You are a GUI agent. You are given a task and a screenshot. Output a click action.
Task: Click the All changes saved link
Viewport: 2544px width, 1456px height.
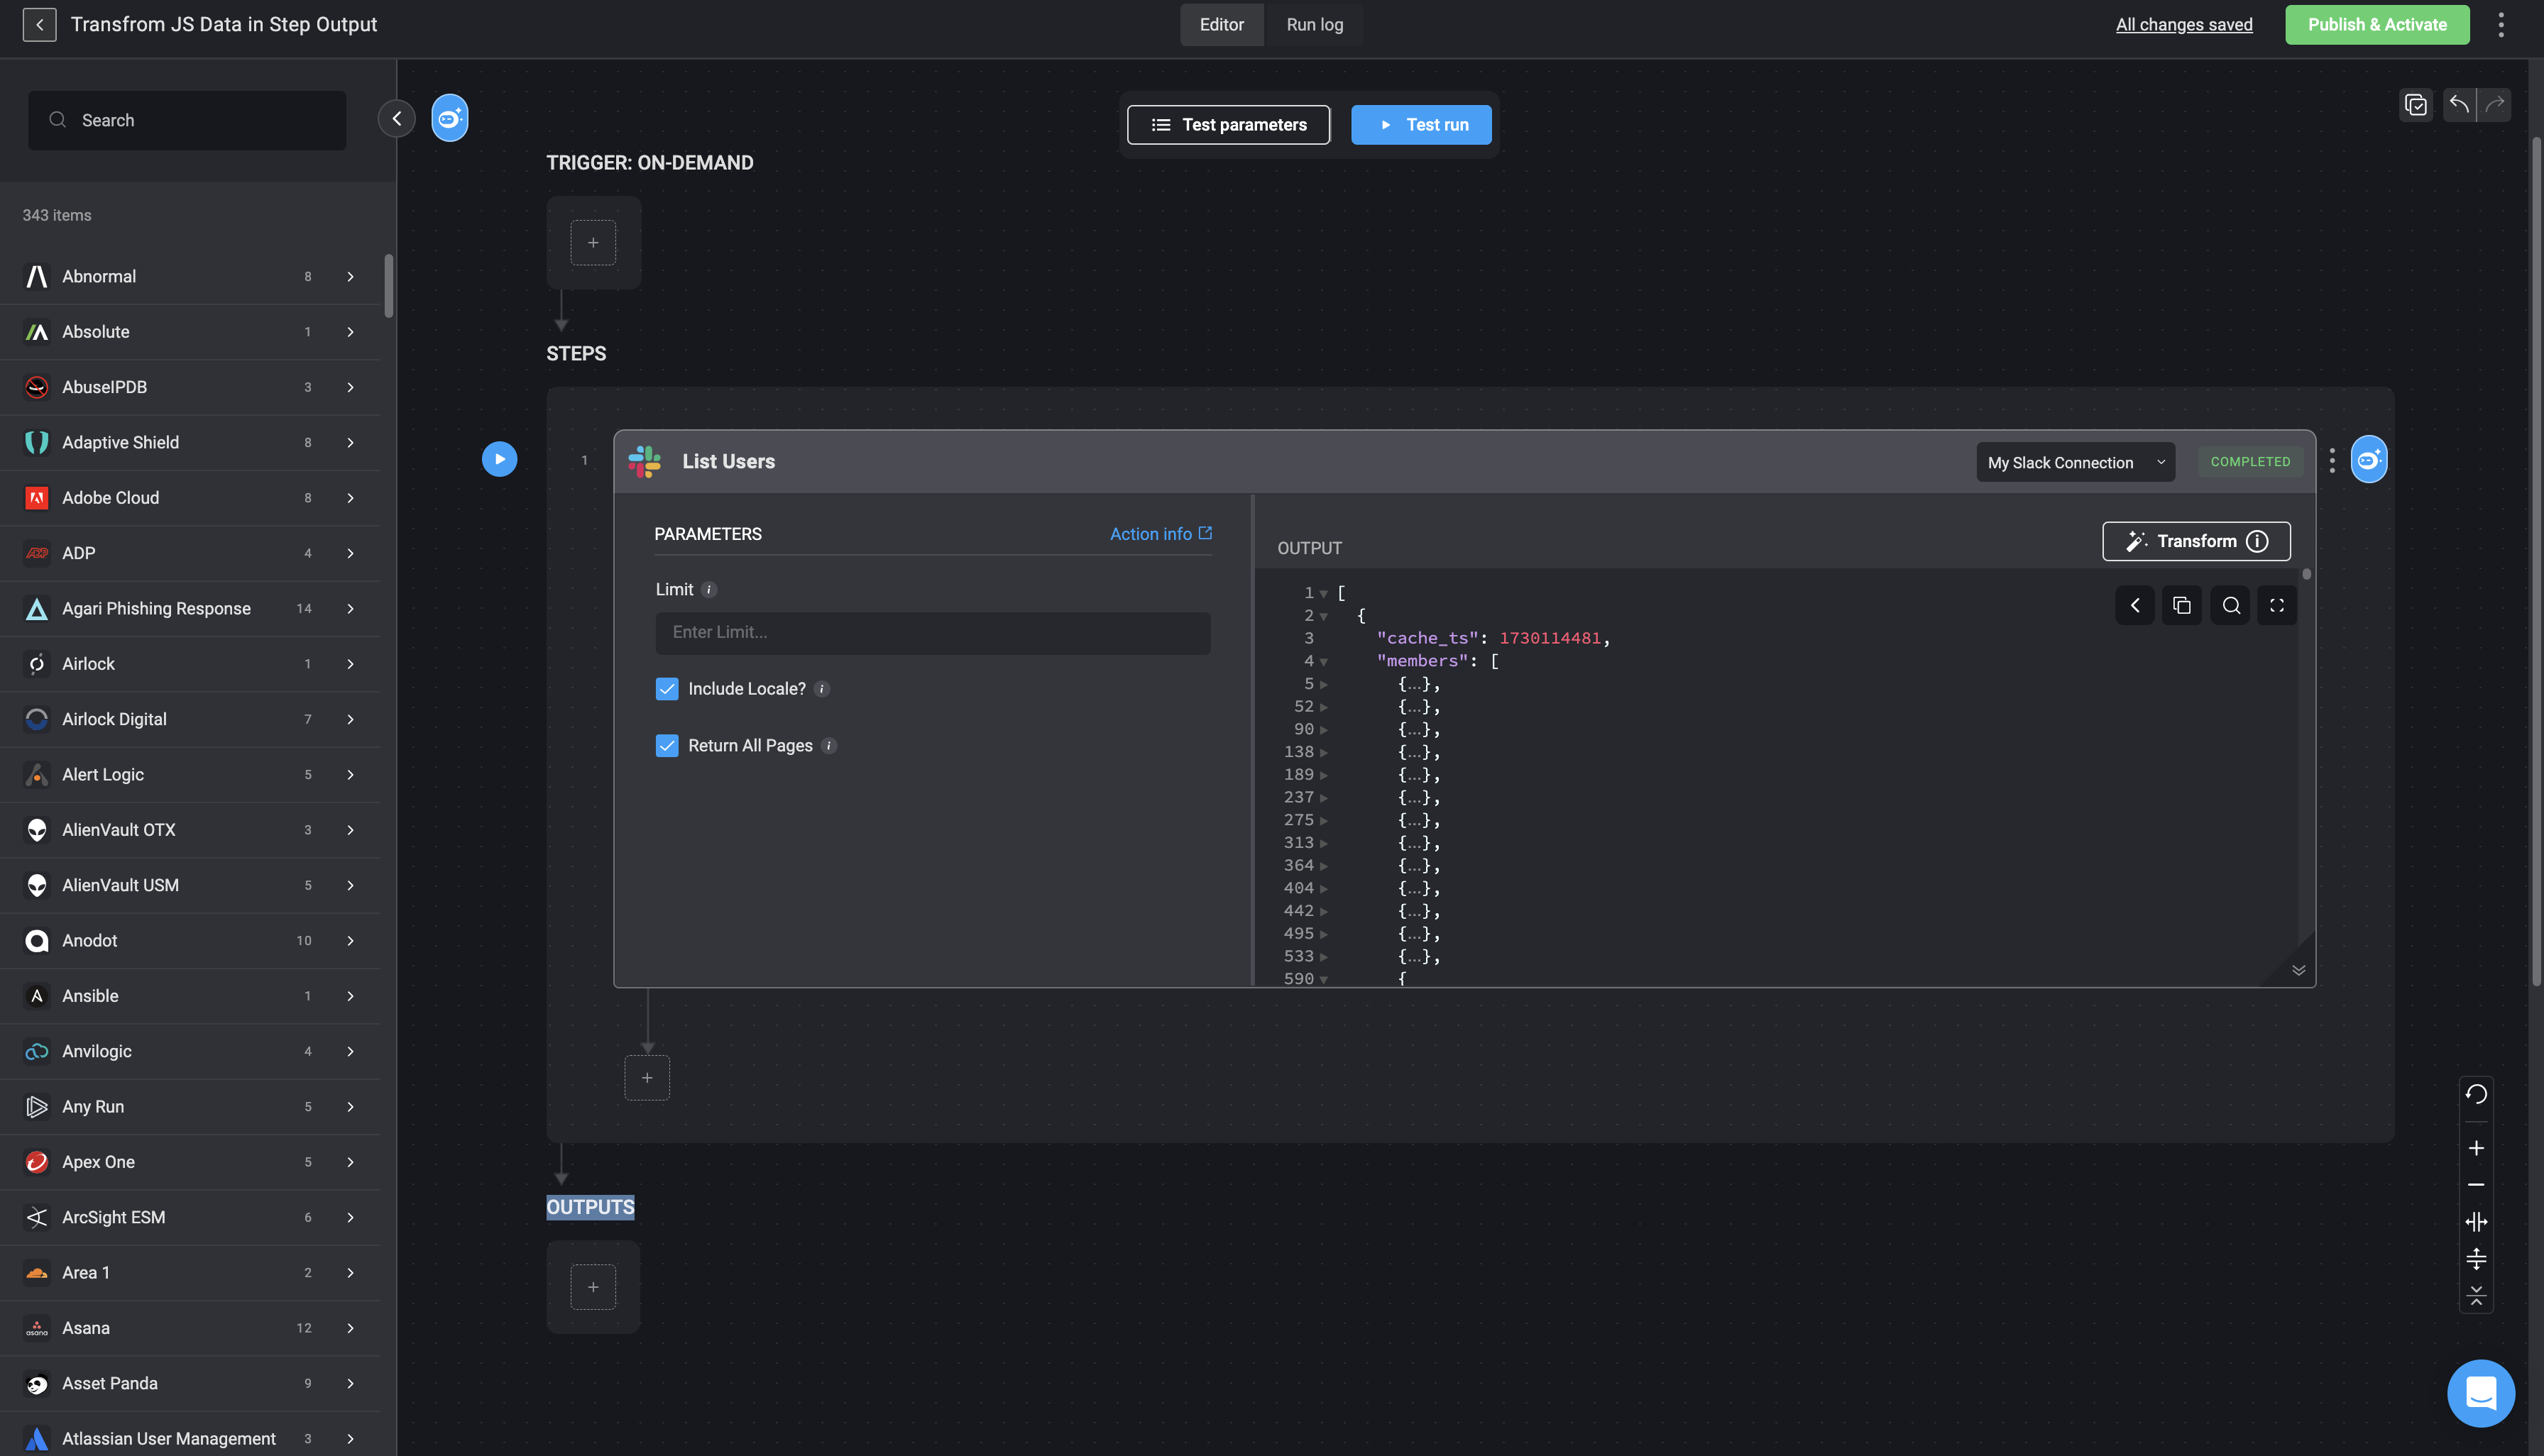[2184, 24]
